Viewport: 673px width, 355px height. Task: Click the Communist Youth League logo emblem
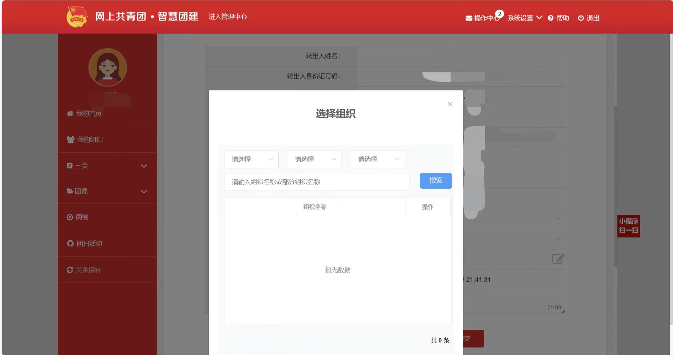coord(77,17)
